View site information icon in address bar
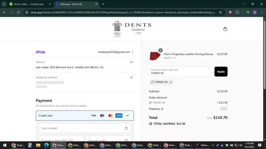The height and width of the screenshot is (149, 266). [x=27, y=12]
